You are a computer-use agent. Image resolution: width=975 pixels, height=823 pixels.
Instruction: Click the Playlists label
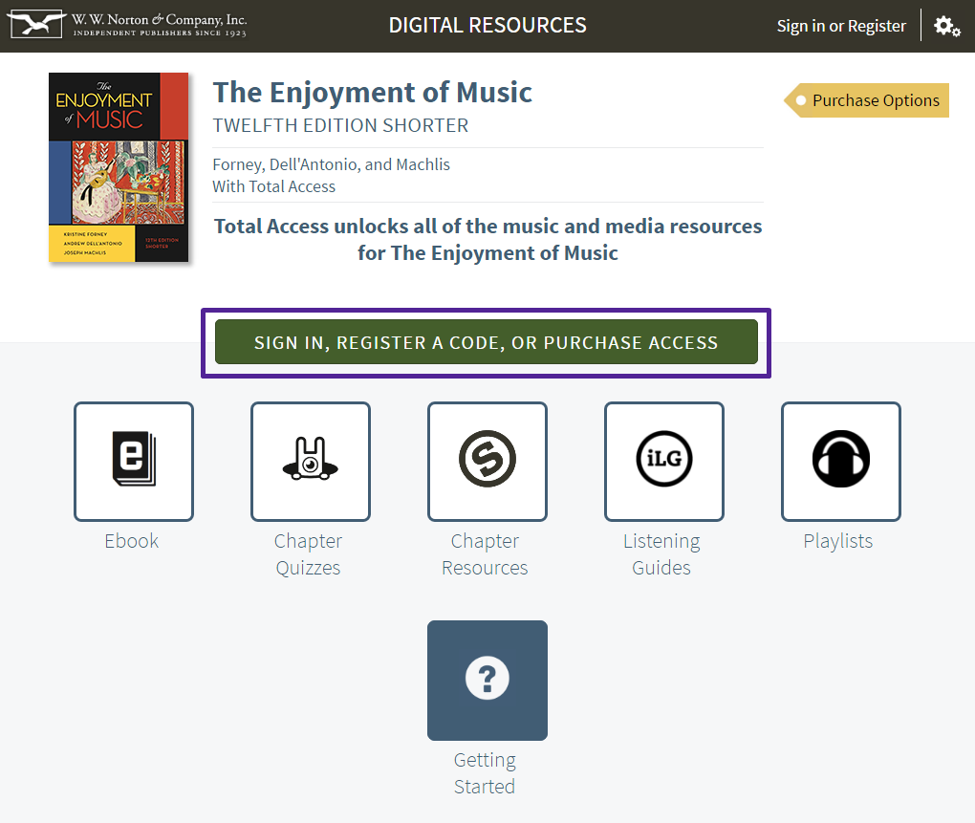(838, 541)
